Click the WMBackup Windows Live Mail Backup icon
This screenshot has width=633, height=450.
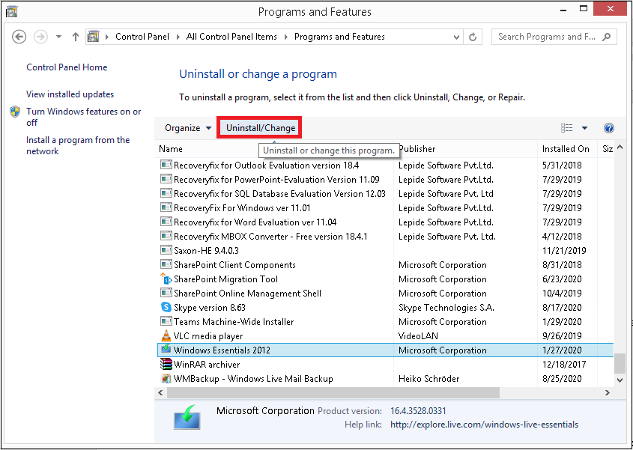point(166,379)
